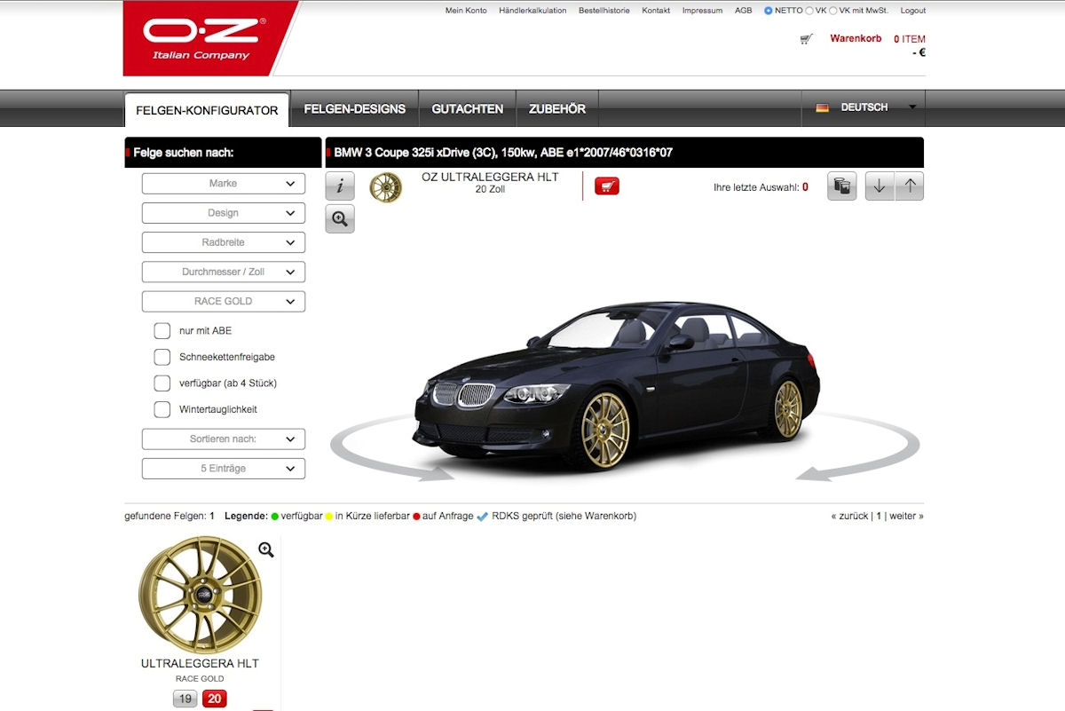Image resolution: width=1065 pixels, height=711 pixels.
Task: Select the 19 inch size button
Action: click(x=185, y=699)
